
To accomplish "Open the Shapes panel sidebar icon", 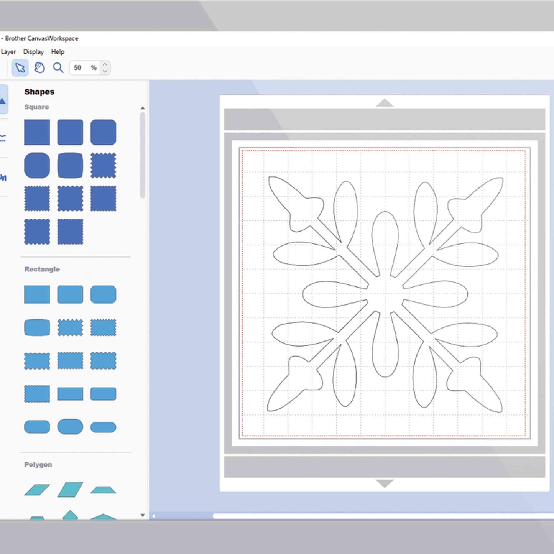I will pos(3,100).
